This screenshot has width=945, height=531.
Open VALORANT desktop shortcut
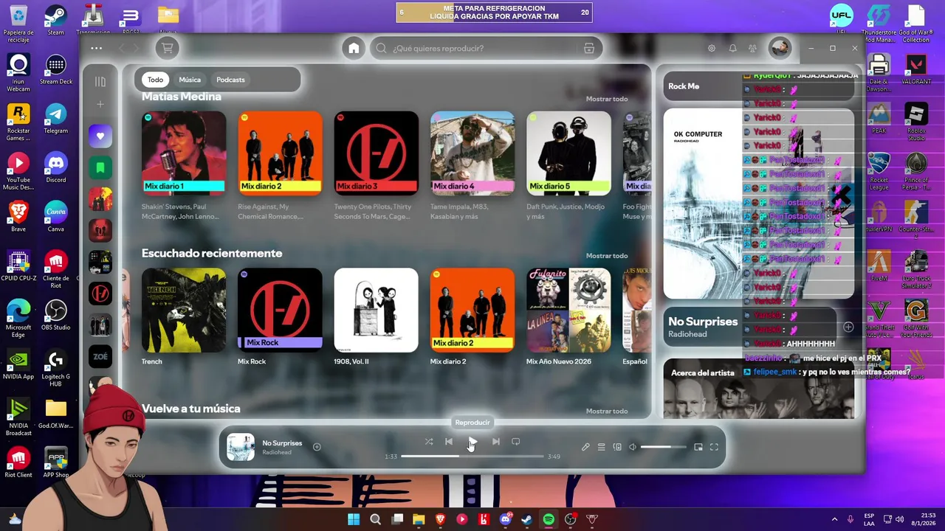point(916,69)
